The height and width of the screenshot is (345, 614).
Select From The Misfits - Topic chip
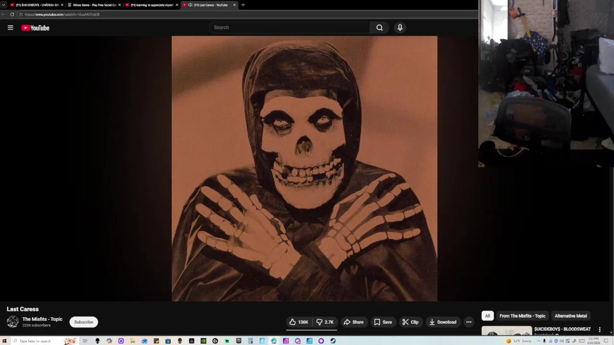pyautogui.click(x=522, y=316)
